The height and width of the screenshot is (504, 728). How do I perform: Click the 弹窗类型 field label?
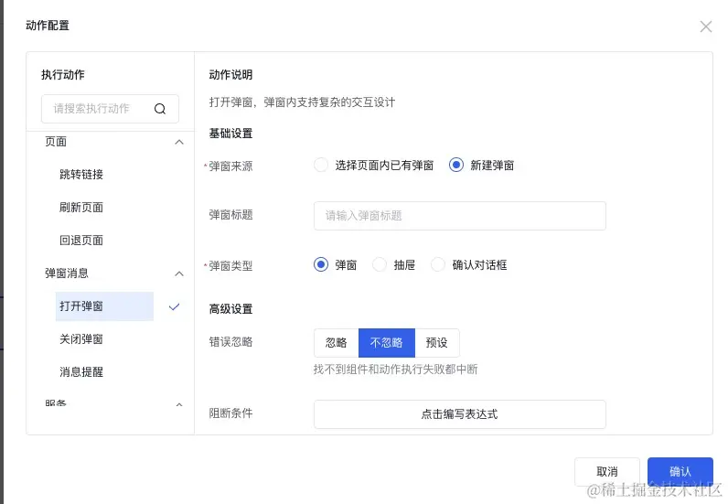point(230,265)
